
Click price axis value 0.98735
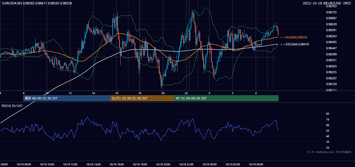coord(331,12)
